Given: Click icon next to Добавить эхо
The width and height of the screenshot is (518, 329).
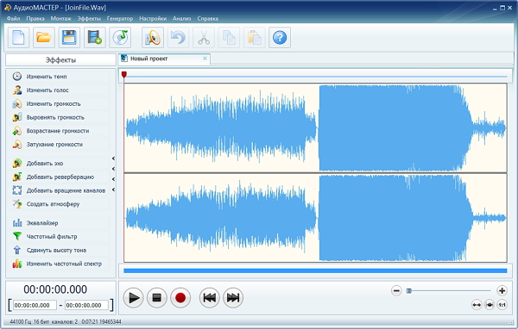Looking at the screenshot, I should (x=17, y=163).
